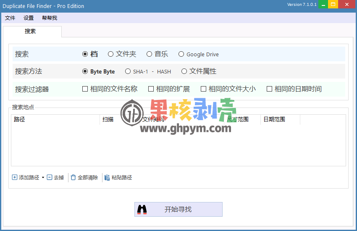
Task: Close the Duplicate File Finder window
Action: coord(347,4)
